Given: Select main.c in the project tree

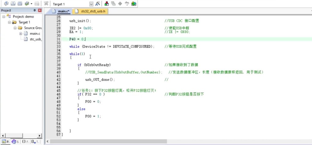Looking at the screenshot, I should tap(35, 34).
